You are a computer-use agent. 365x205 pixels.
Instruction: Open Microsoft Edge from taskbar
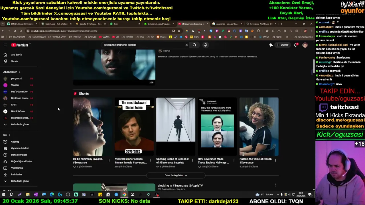coord(52,195)
